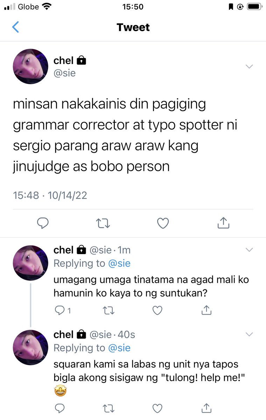Like the 'squaran kami' reply

pyautogui.click(x=158, y=408)
